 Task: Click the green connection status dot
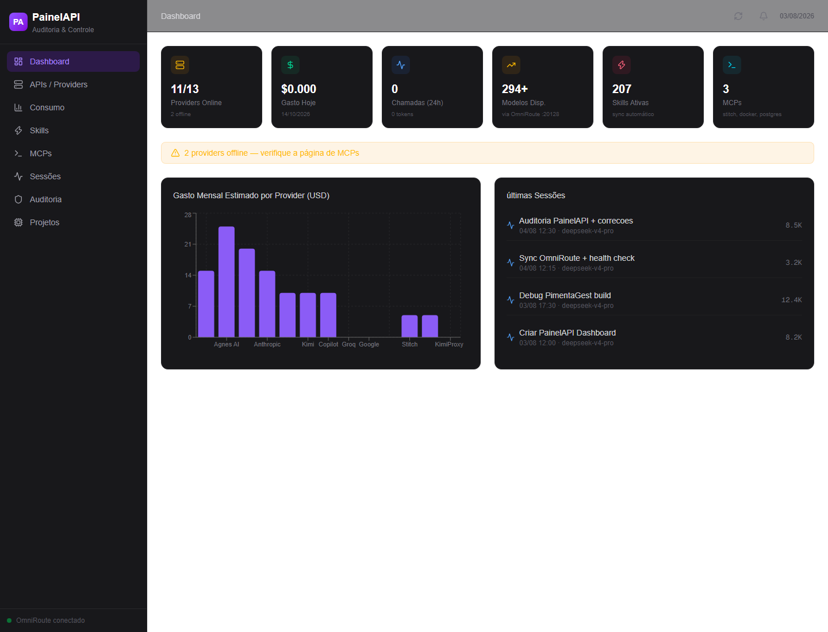click(9, 621)
